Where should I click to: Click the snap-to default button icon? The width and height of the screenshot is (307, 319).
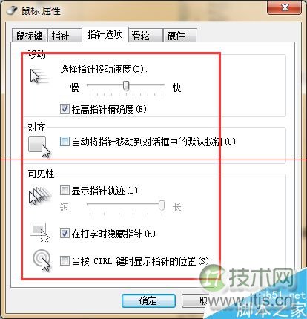39,147
